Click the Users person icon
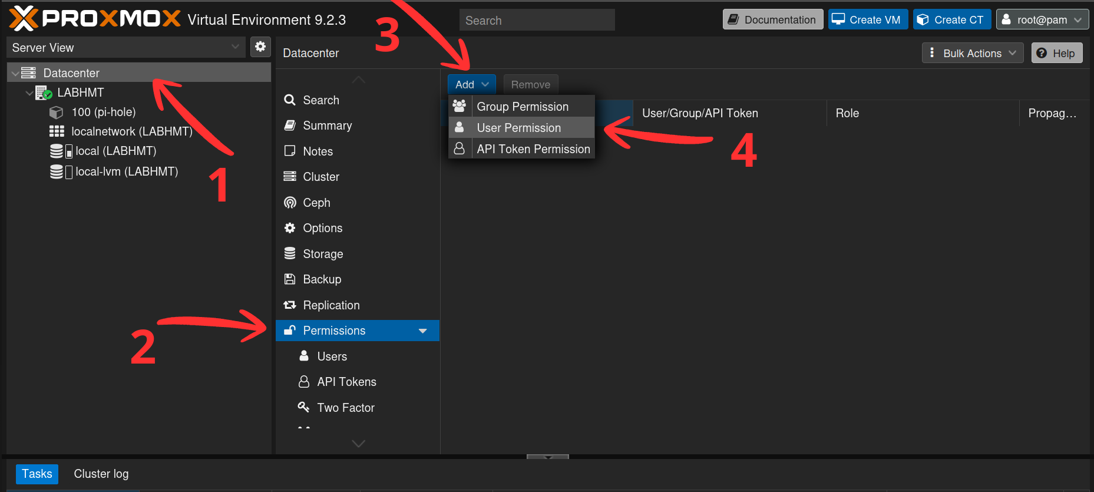The image size is (1094, 492). 304,356
